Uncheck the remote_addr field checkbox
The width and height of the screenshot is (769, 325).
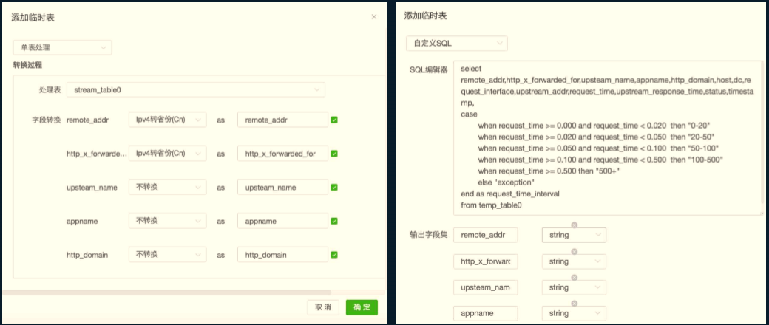(x=334, y=120)
